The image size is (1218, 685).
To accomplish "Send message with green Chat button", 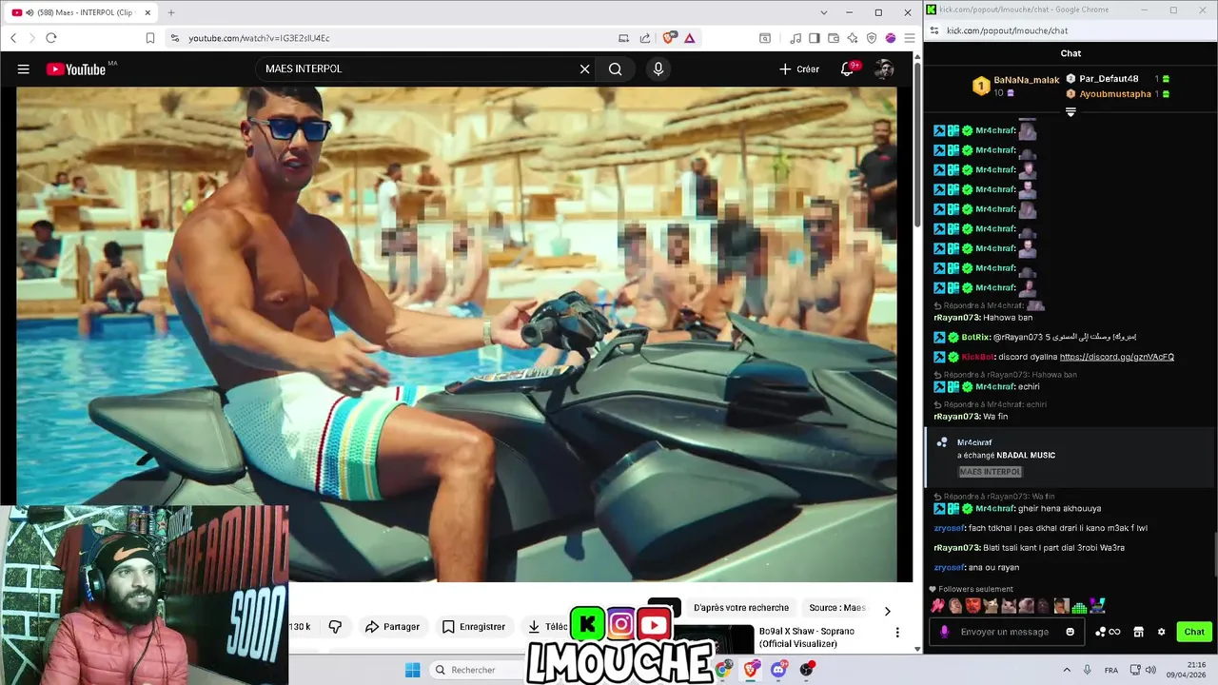I will (1194, 632).
